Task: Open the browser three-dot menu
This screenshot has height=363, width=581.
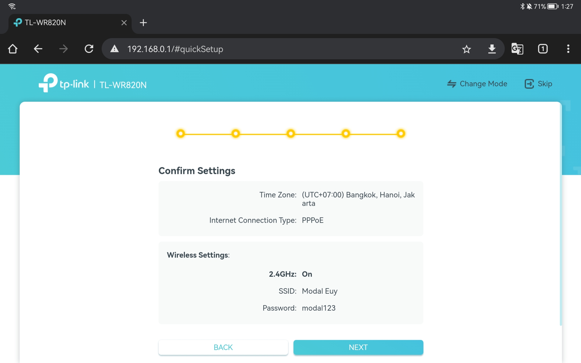Action: [568, 49]
